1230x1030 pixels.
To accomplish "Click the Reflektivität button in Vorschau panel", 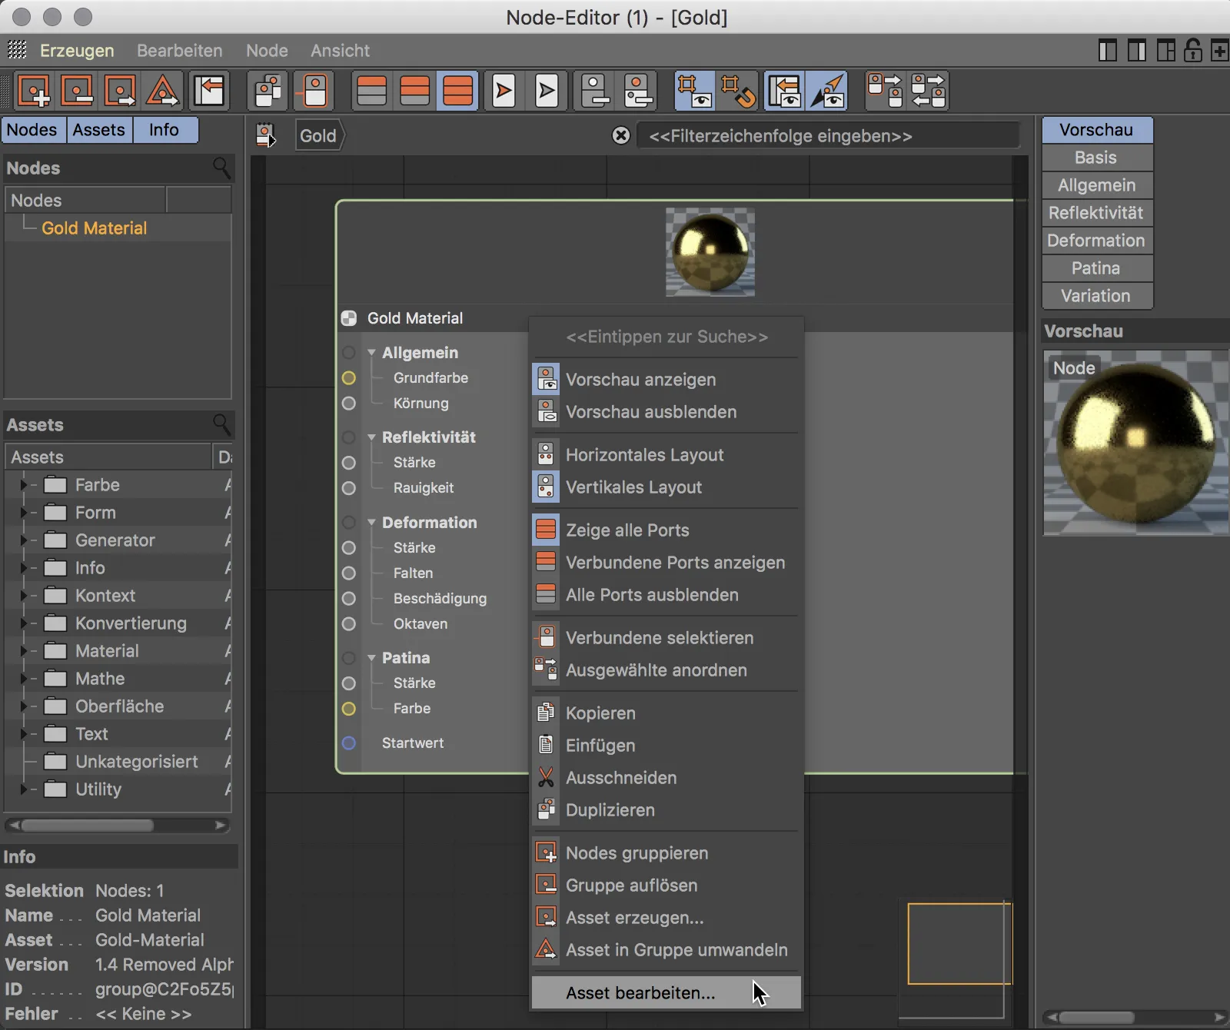I will (1096, 213).
